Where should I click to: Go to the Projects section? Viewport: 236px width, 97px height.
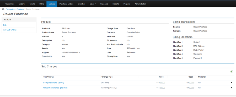coord(127,4)
